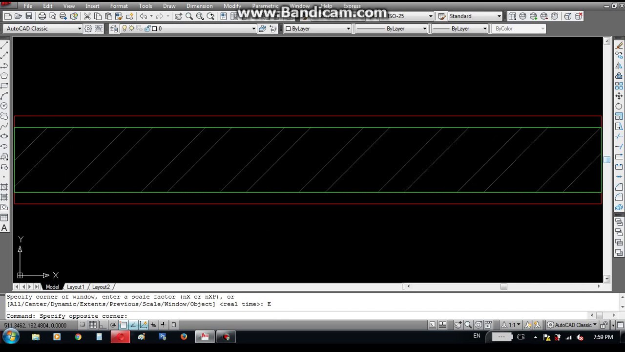This screenshot has width=625, height=352.
Task: Open a file with the Open icon
Action: (18, 16)
